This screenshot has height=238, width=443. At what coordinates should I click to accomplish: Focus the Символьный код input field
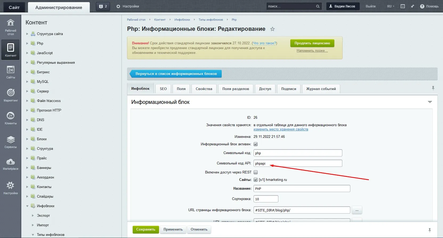(298, 153)
